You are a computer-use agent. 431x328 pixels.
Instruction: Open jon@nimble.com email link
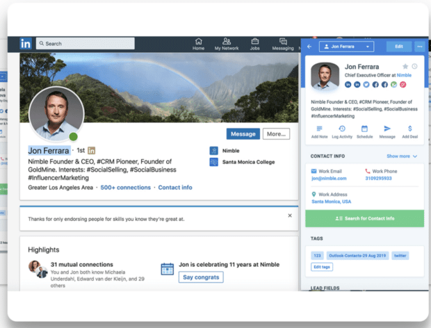click(x=329, y=179)
